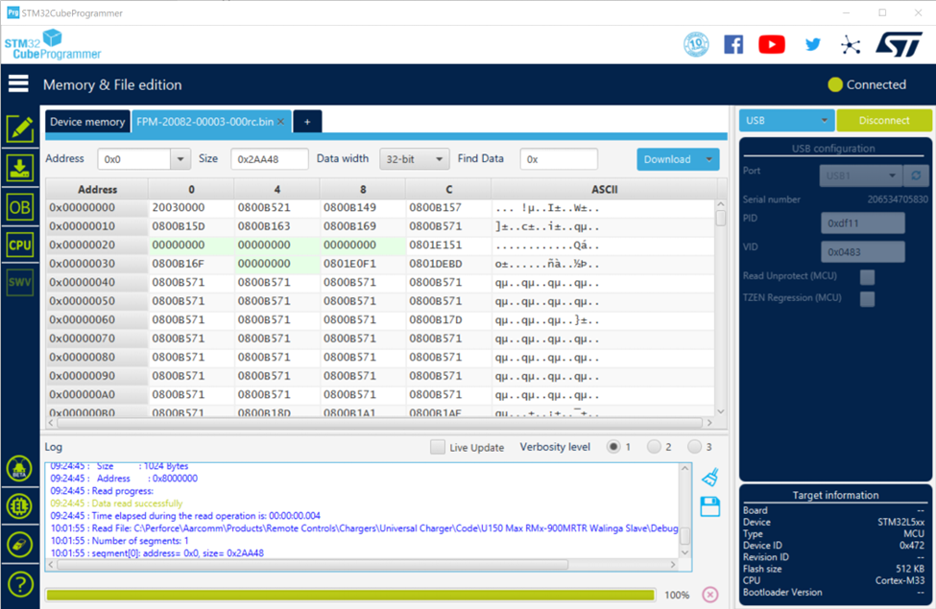Select cell 0801E151 in row 0x00000020

(448, 246)
